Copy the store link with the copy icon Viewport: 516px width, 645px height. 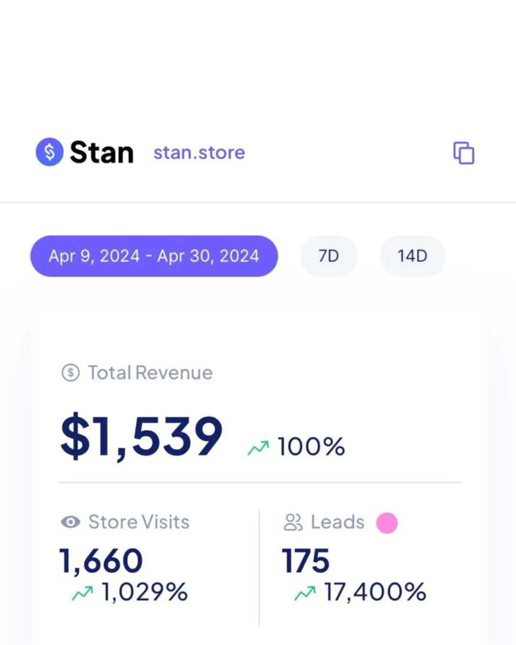[x=463, y=153]
